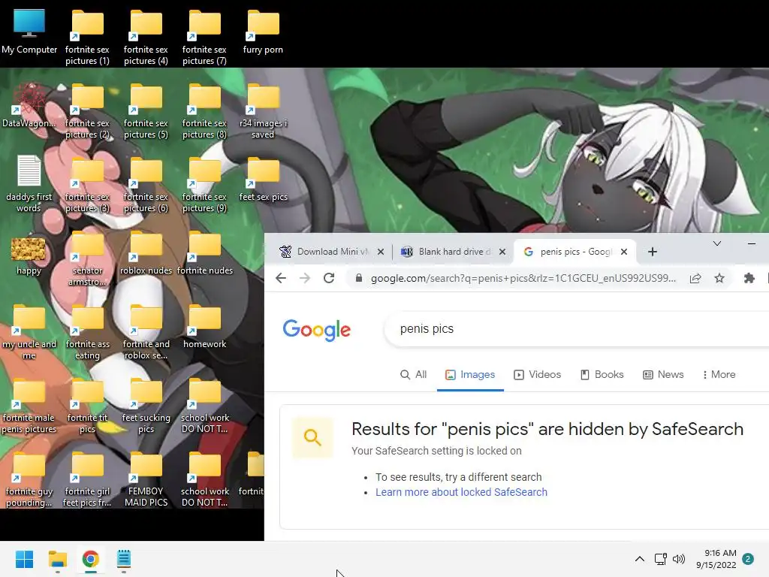Open the Notepad icon on the taskbar
This screenshot has height=577, width=769.
point(124,559)
